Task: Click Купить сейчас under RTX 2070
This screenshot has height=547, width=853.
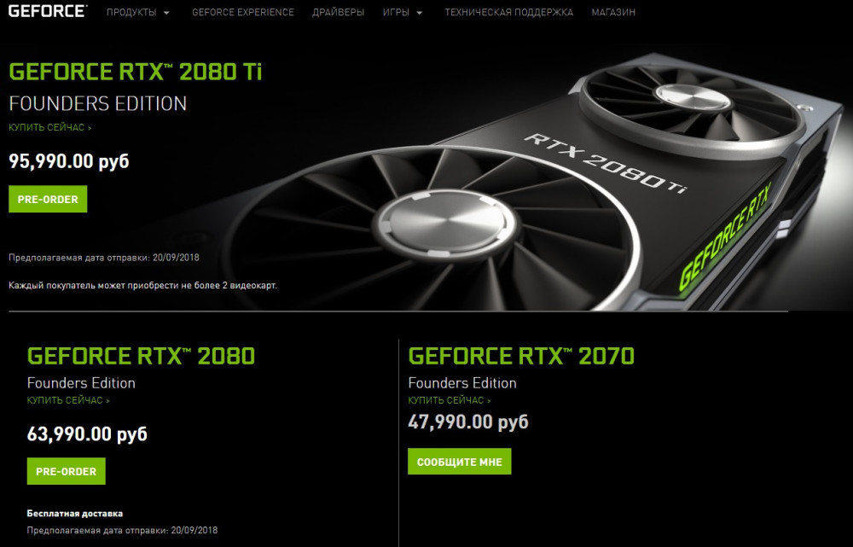Action: pos(450,400)
